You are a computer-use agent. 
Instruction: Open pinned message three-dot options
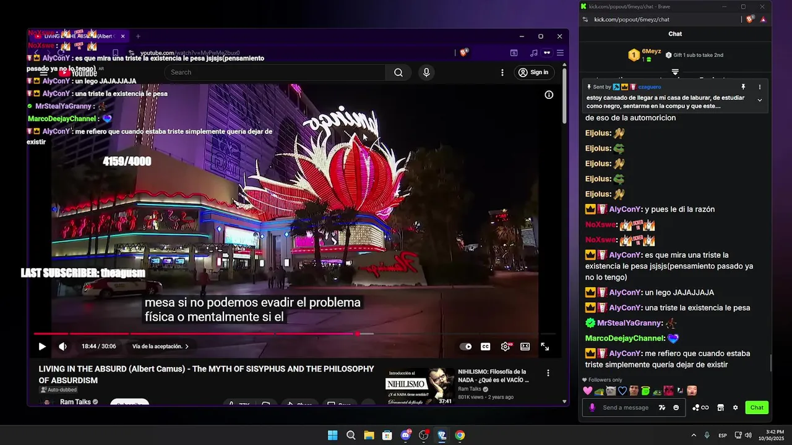point(760,87)
